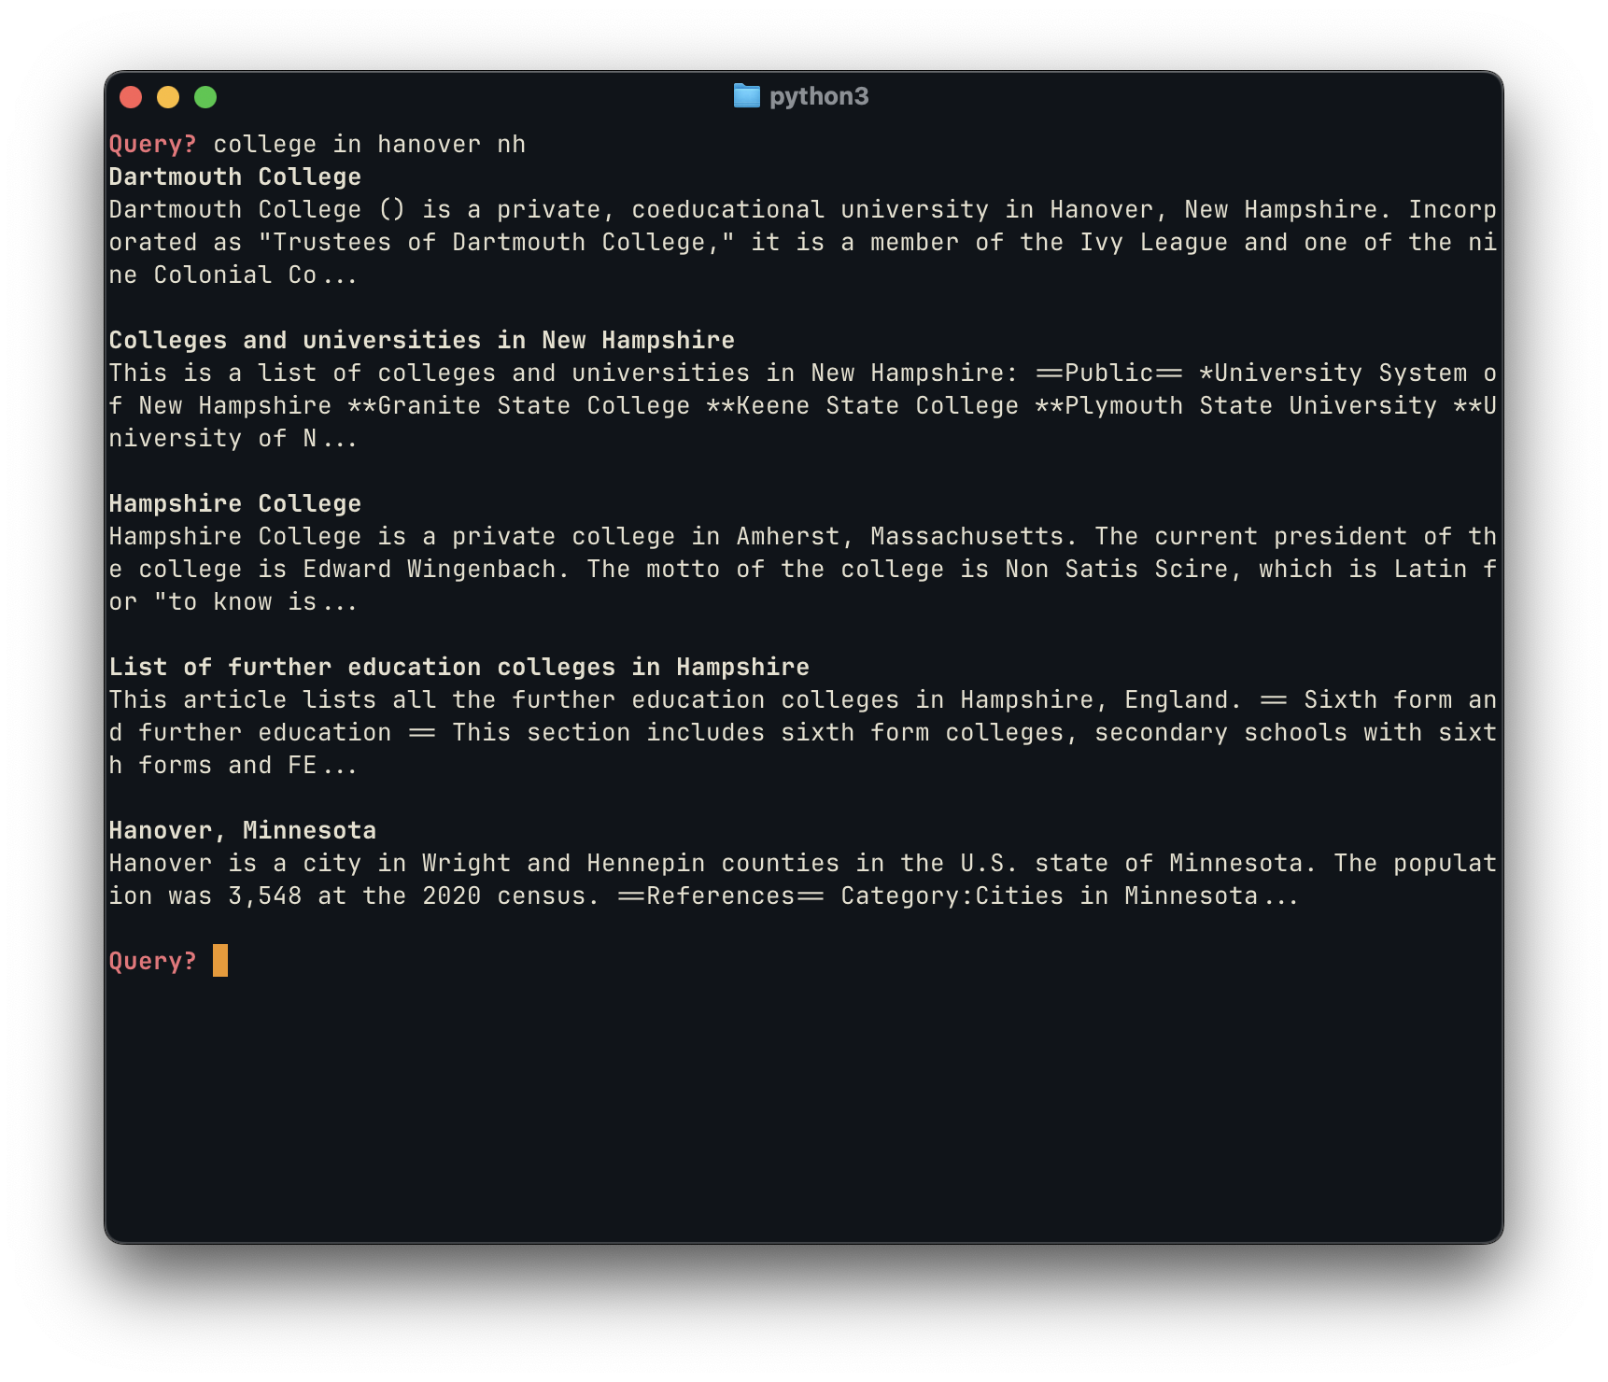Click the blue folder icon in title bar
The image size is (1608, 1382).
(746, 96)
